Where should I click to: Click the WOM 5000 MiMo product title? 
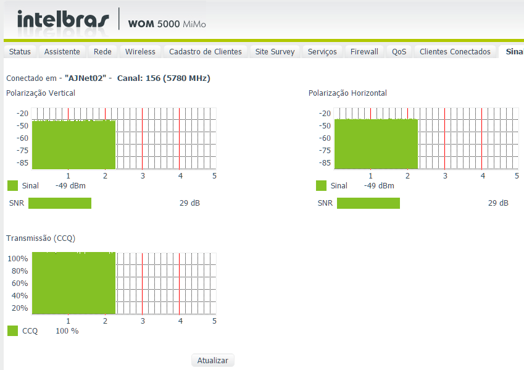pyautogui.click(x=167, y=24)
